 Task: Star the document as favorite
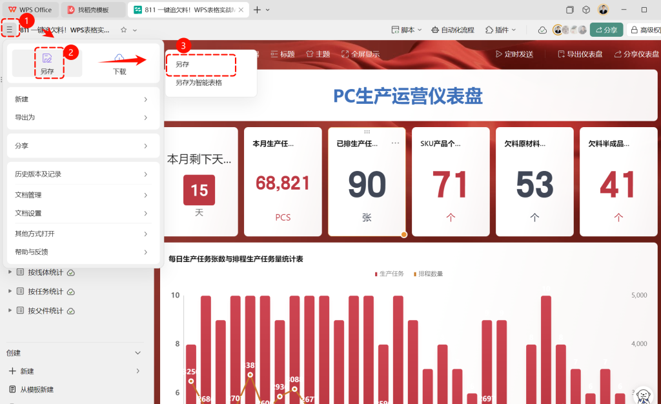point(123,30)
